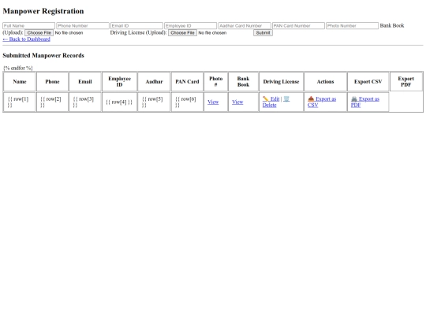Open the second View link in the row
This screenshot has width=426, height=319.
tap(237, 102)
